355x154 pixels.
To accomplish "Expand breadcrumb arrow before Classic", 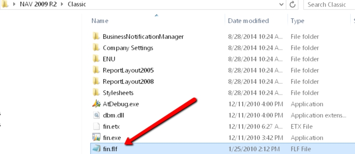I will pos(62,4).
